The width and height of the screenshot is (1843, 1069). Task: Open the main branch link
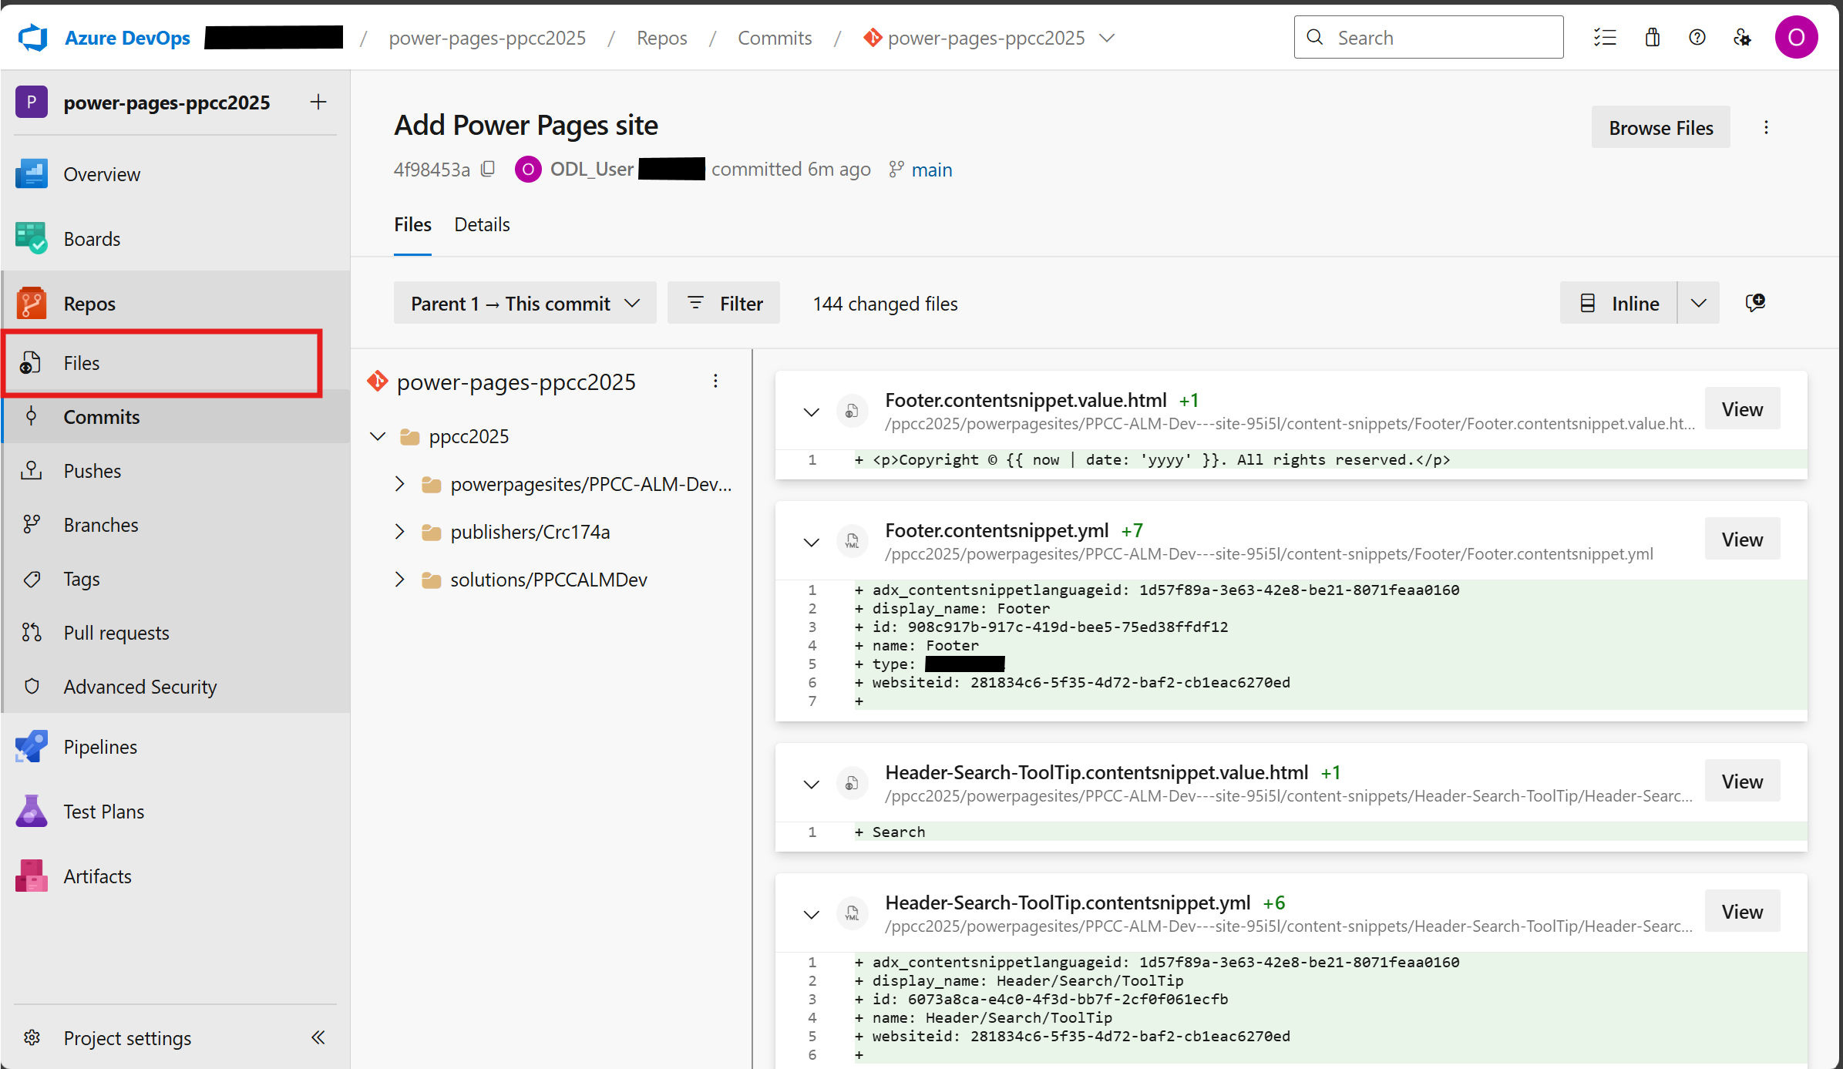[x=933, y=169]
